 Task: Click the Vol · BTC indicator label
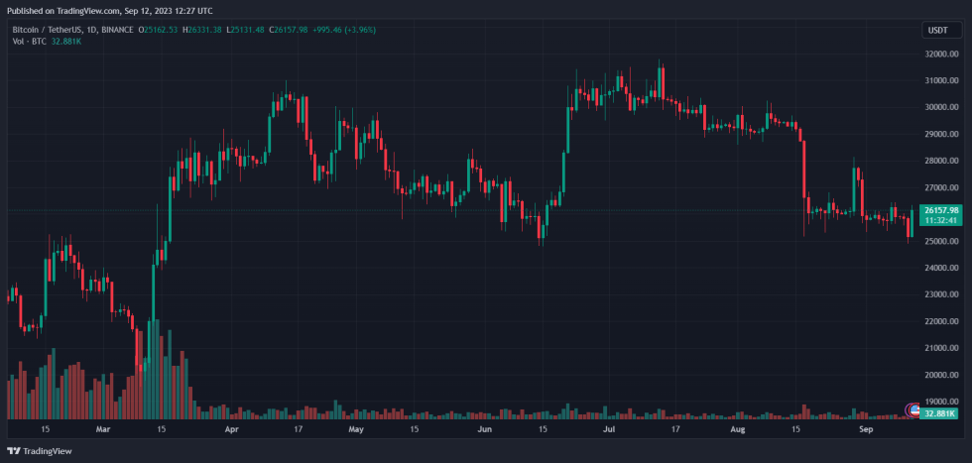coord(30,41)
